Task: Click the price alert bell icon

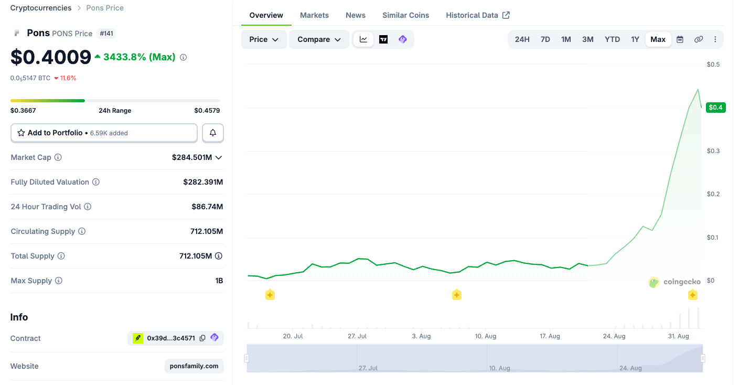Action: [213, 133]
